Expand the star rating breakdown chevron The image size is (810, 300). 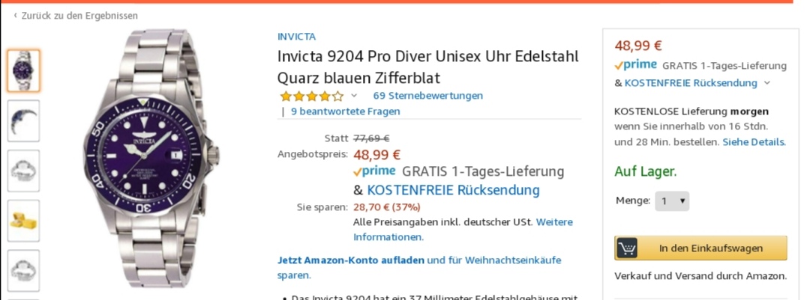tap(354, 96)
